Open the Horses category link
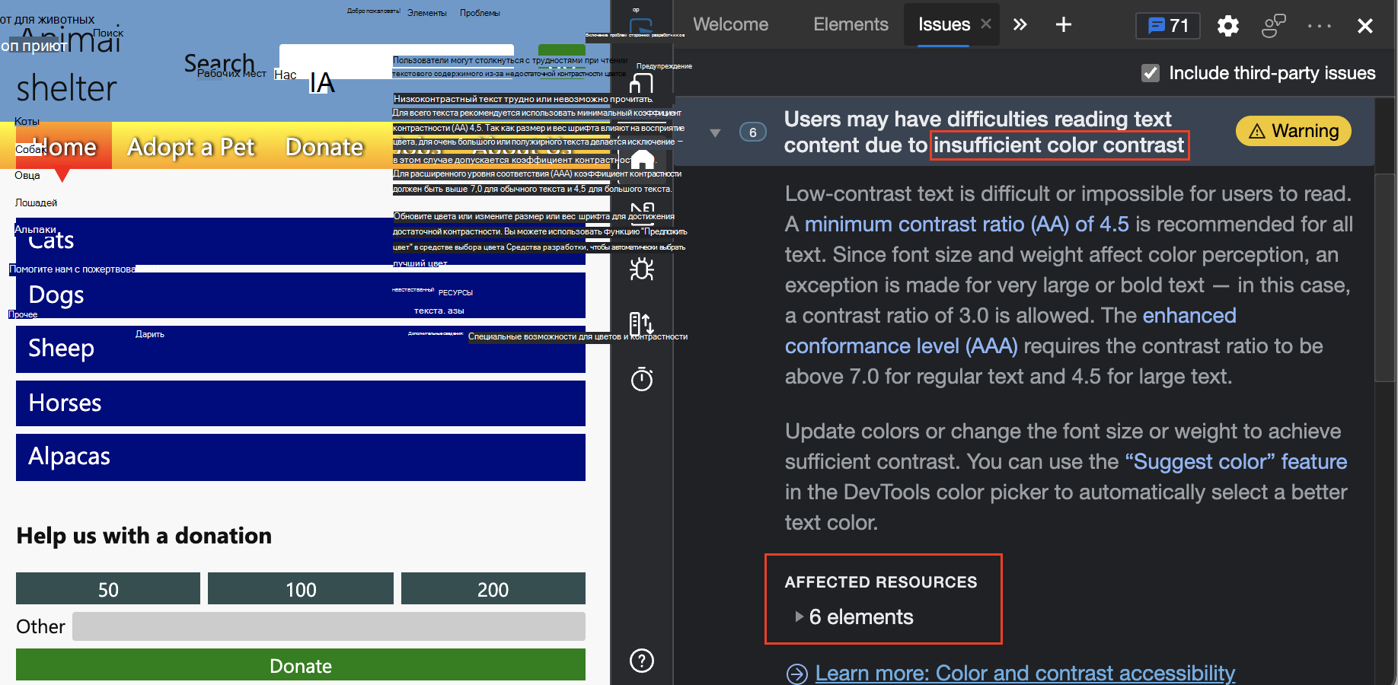1398x685 pixels. click(x=301, y=403)
